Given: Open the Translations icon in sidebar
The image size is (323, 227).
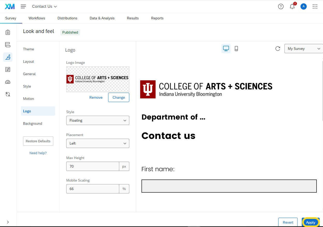Looking at the screenshot, I should [x=8, y=94].
